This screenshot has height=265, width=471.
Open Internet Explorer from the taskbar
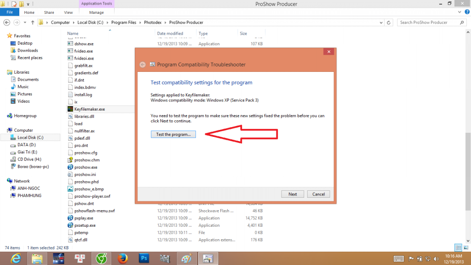tap(16, 259)
